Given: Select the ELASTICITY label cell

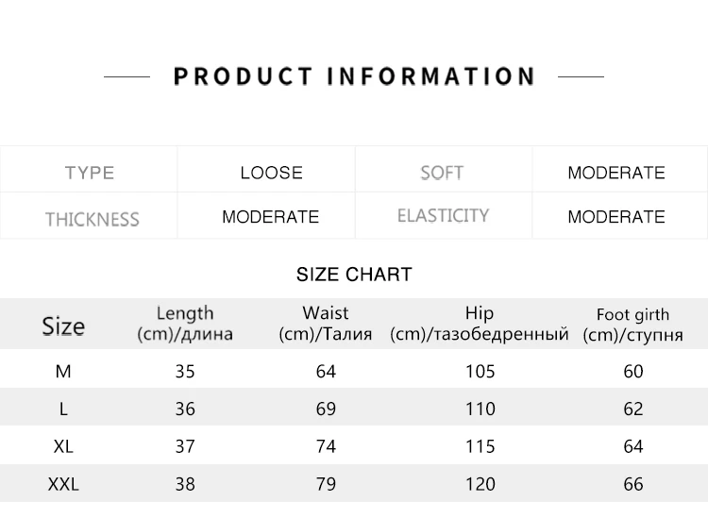Looking at the screenshot, I should click(x=444, y=216).
